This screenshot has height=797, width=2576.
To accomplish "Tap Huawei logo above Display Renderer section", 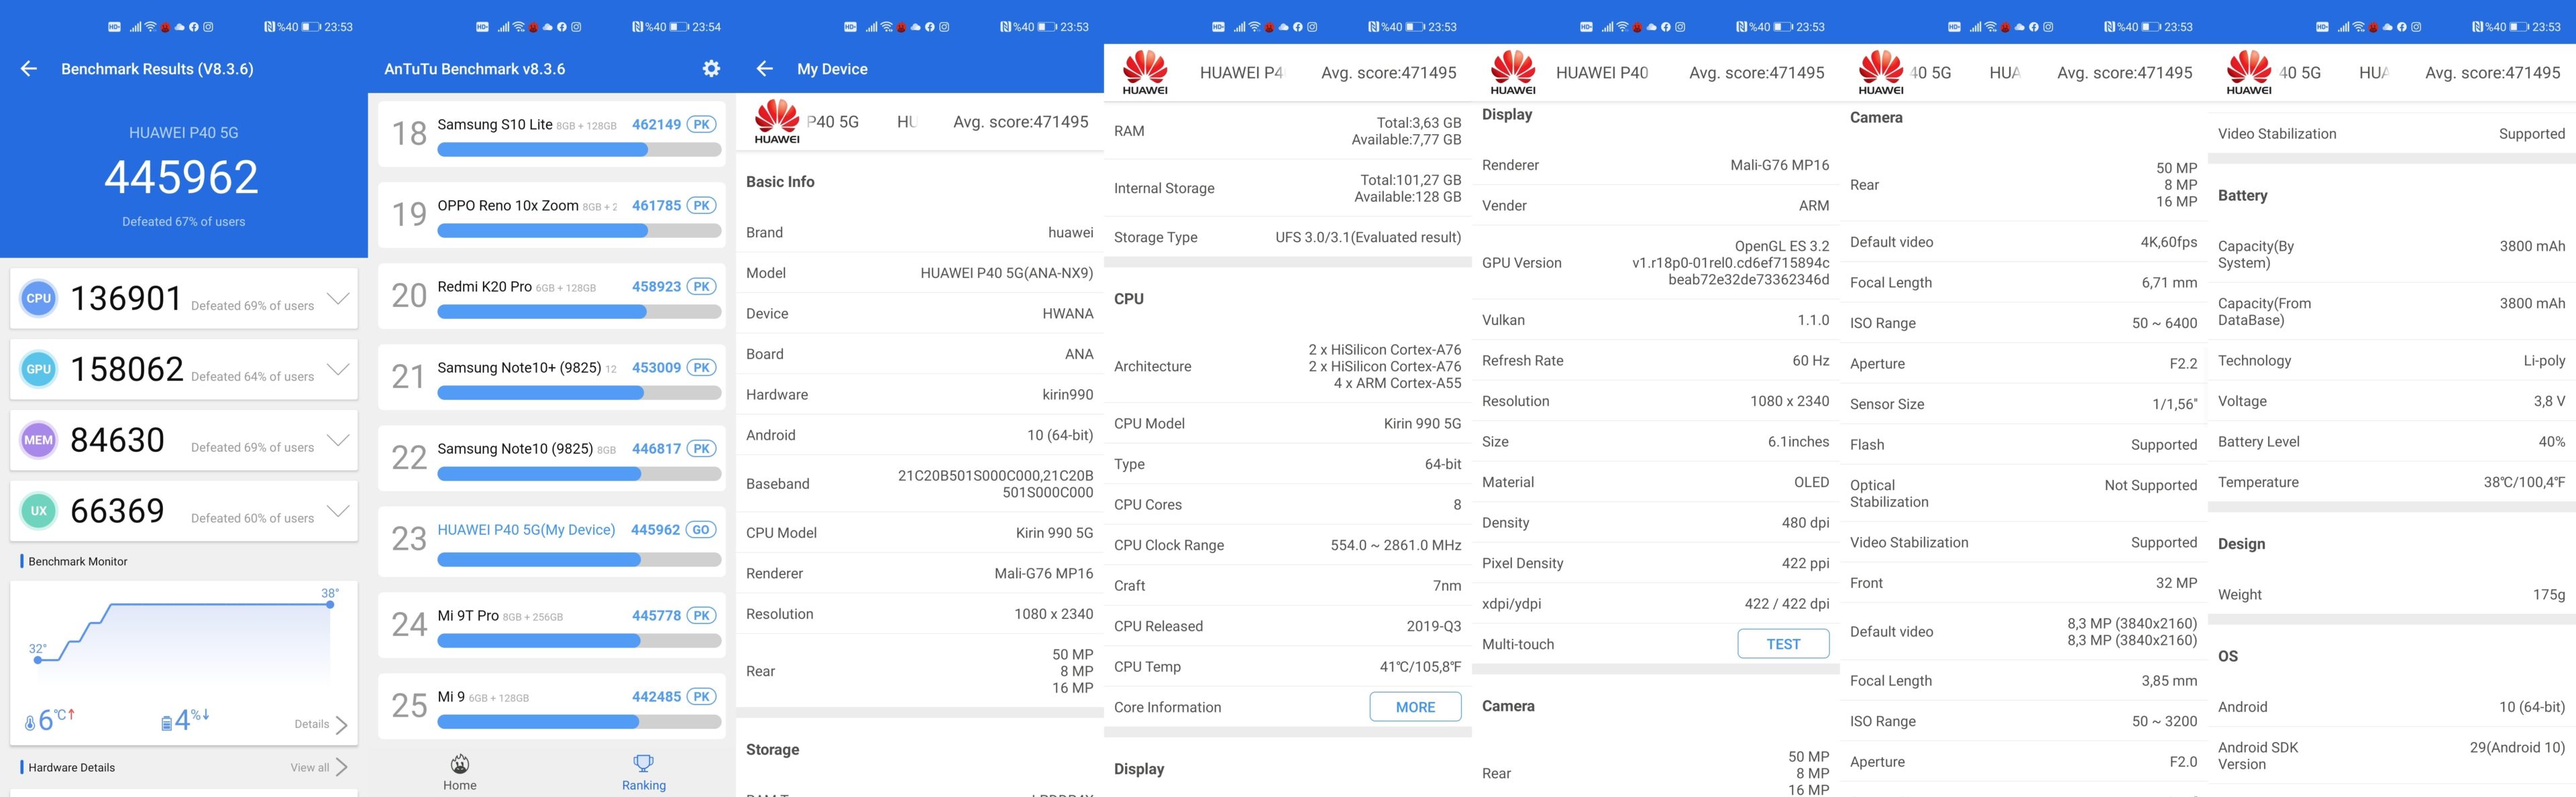I will point(1513,73).
